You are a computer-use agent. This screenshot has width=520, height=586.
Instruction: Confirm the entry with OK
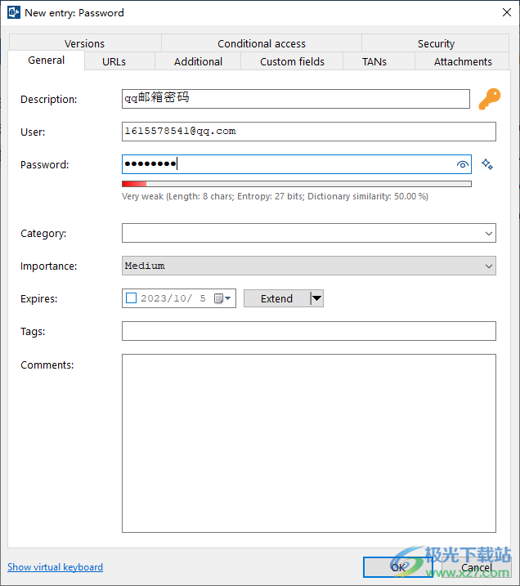coord(397,567)
